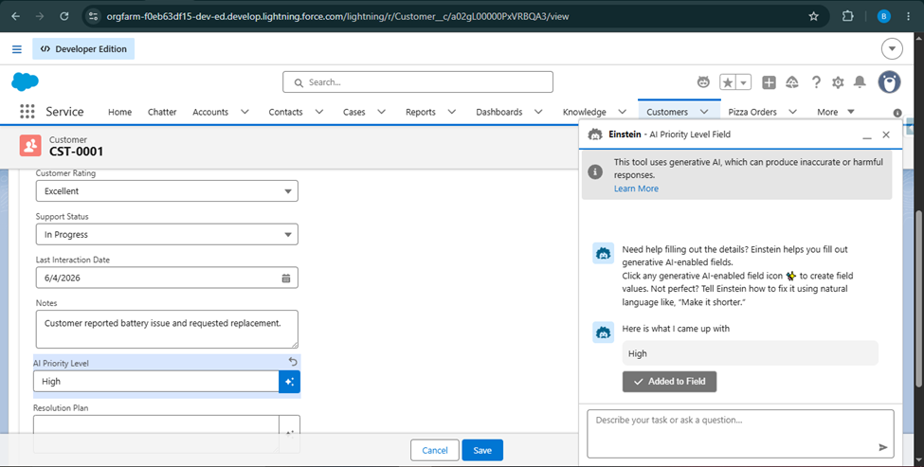924x467 pixels.
Task: Click the Save button
Action: tap(482, 451)
